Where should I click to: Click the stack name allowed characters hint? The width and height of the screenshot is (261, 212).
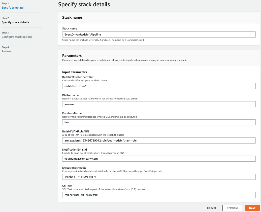(103, 40)
